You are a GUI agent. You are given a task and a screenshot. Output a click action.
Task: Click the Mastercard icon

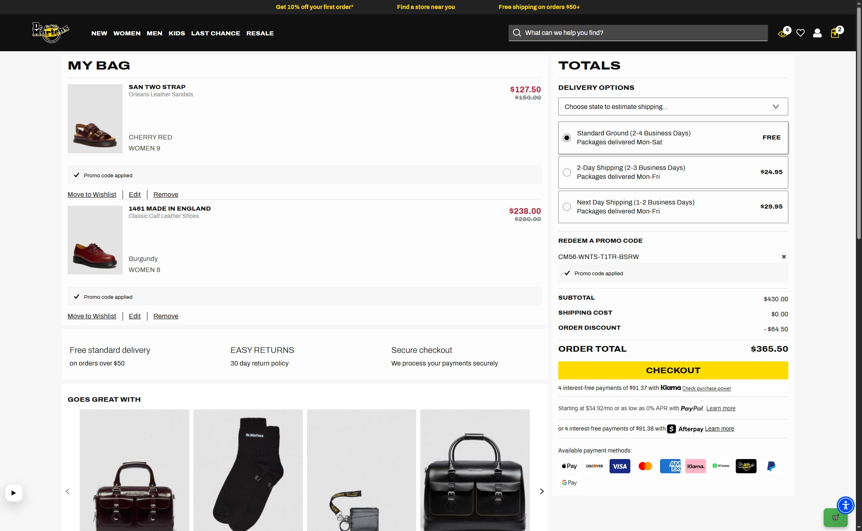(645, 466)
